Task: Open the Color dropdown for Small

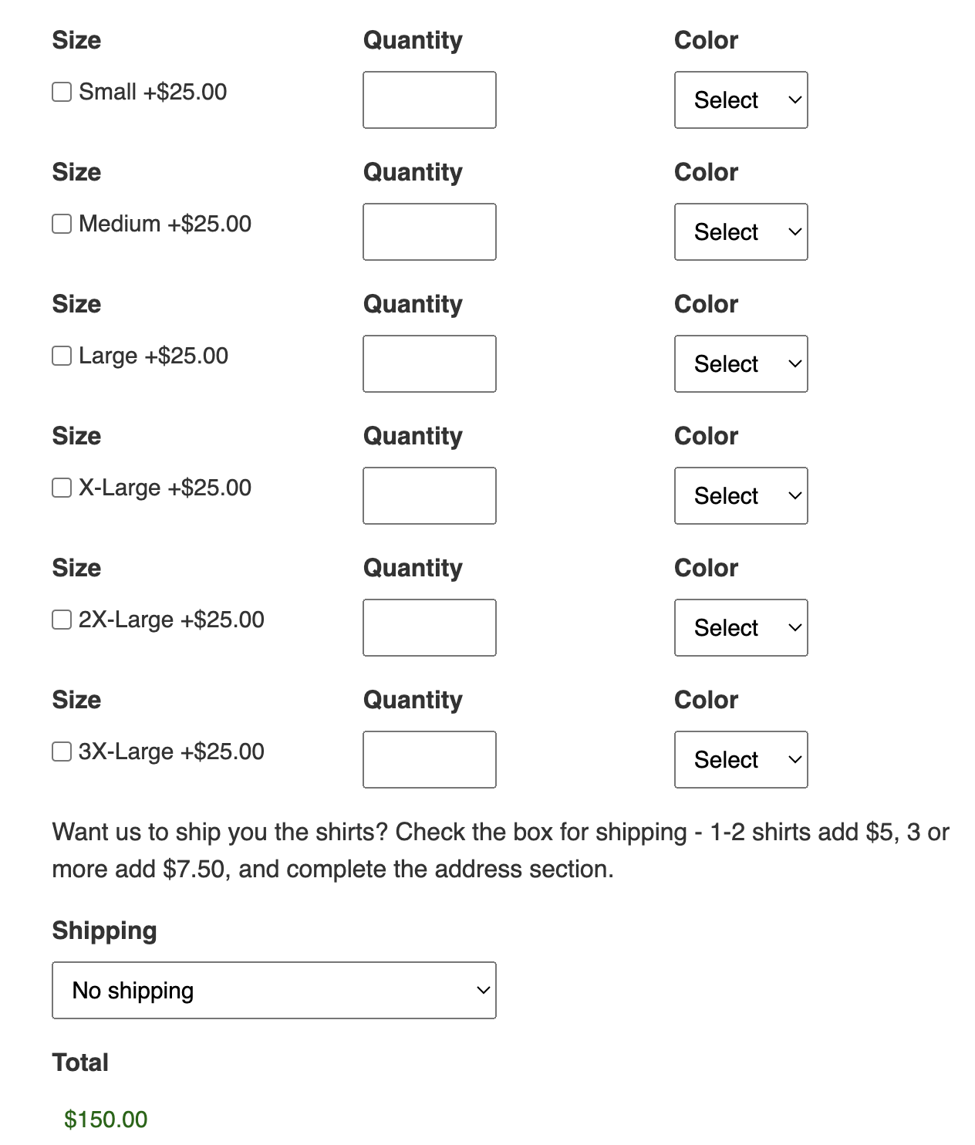Action: 741,100
